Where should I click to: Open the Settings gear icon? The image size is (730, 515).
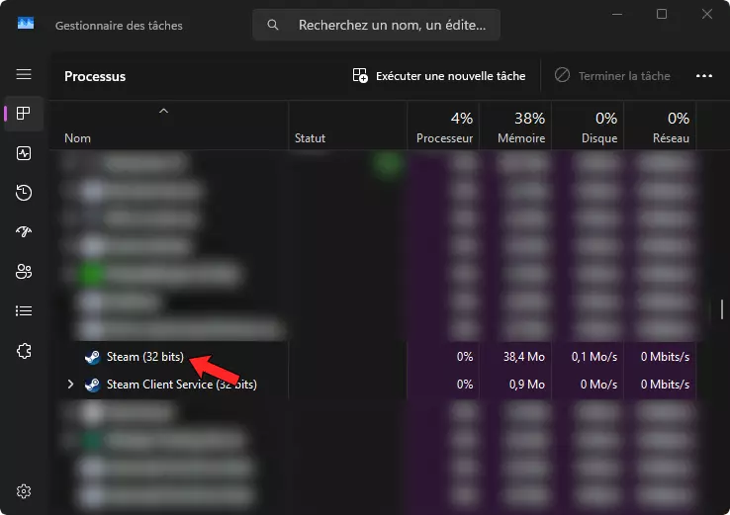24,491
